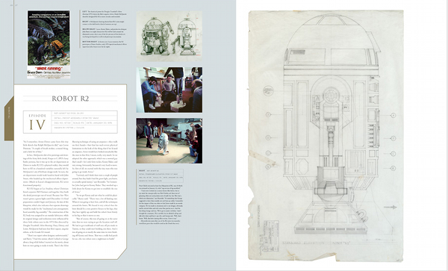Click the circular stamp on the blueprint's left
448x271 pixels.
point(268,90)
